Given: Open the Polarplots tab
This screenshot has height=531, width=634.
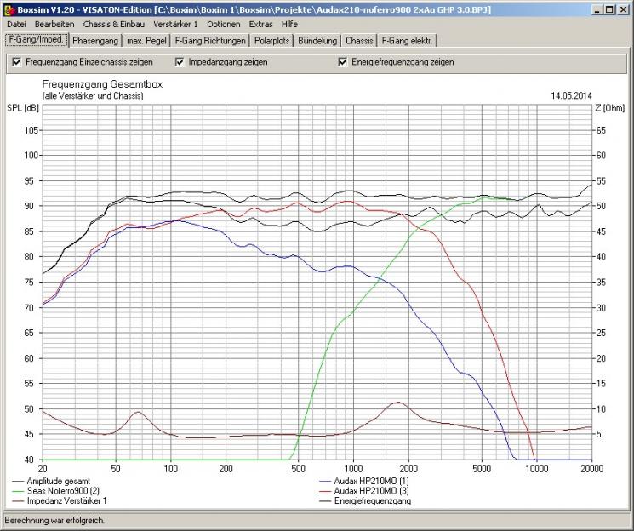Looking at the screenshot, I should (271, 41).
